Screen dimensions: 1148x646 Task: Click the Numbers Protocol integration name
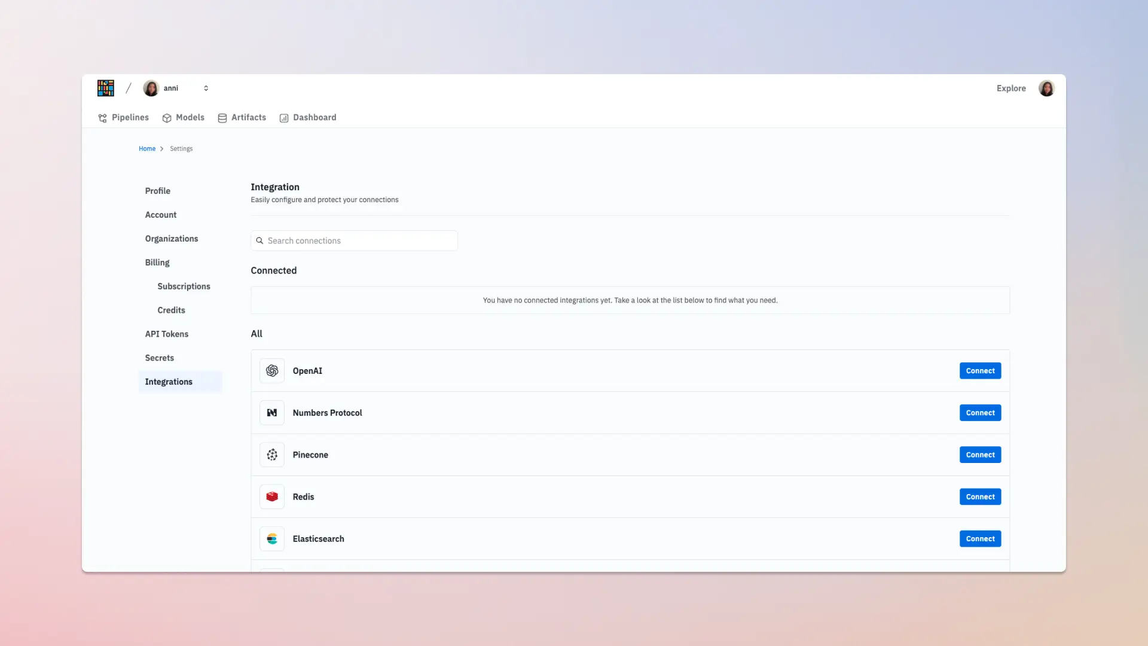327,413
